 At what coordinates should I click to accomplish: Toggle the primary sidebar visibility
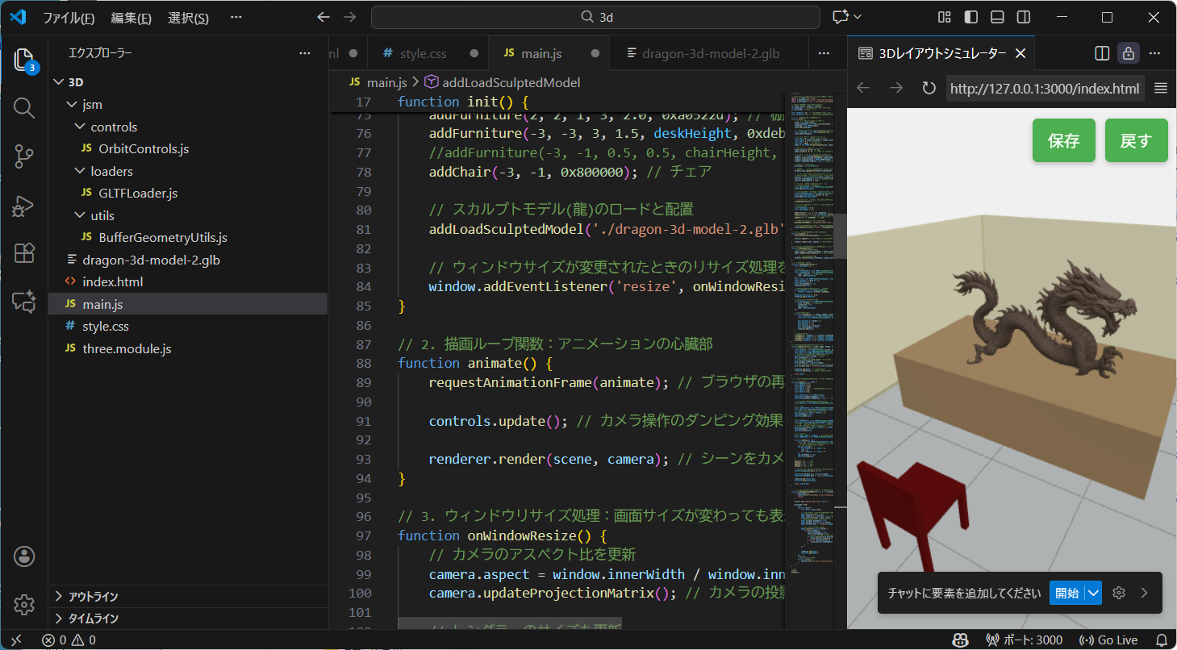(x=970, y=16)
